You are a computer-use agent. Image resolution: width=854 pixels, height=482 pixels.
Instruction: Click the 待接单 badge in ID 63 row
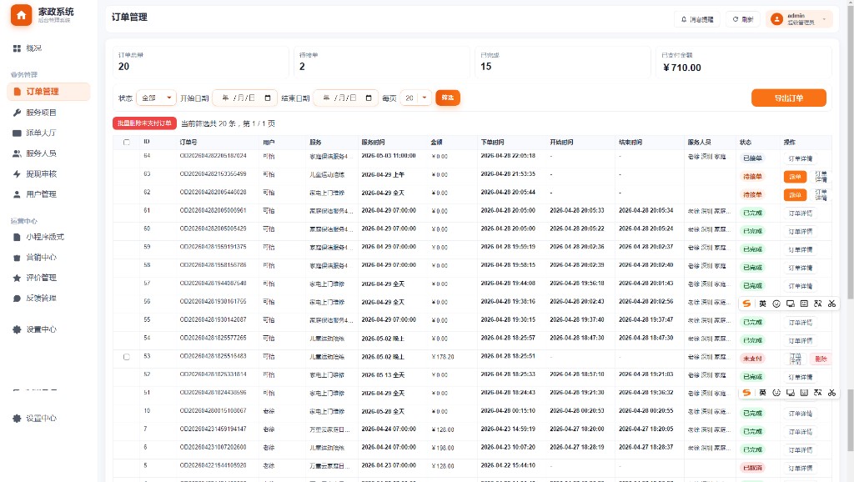coord(753,177)
